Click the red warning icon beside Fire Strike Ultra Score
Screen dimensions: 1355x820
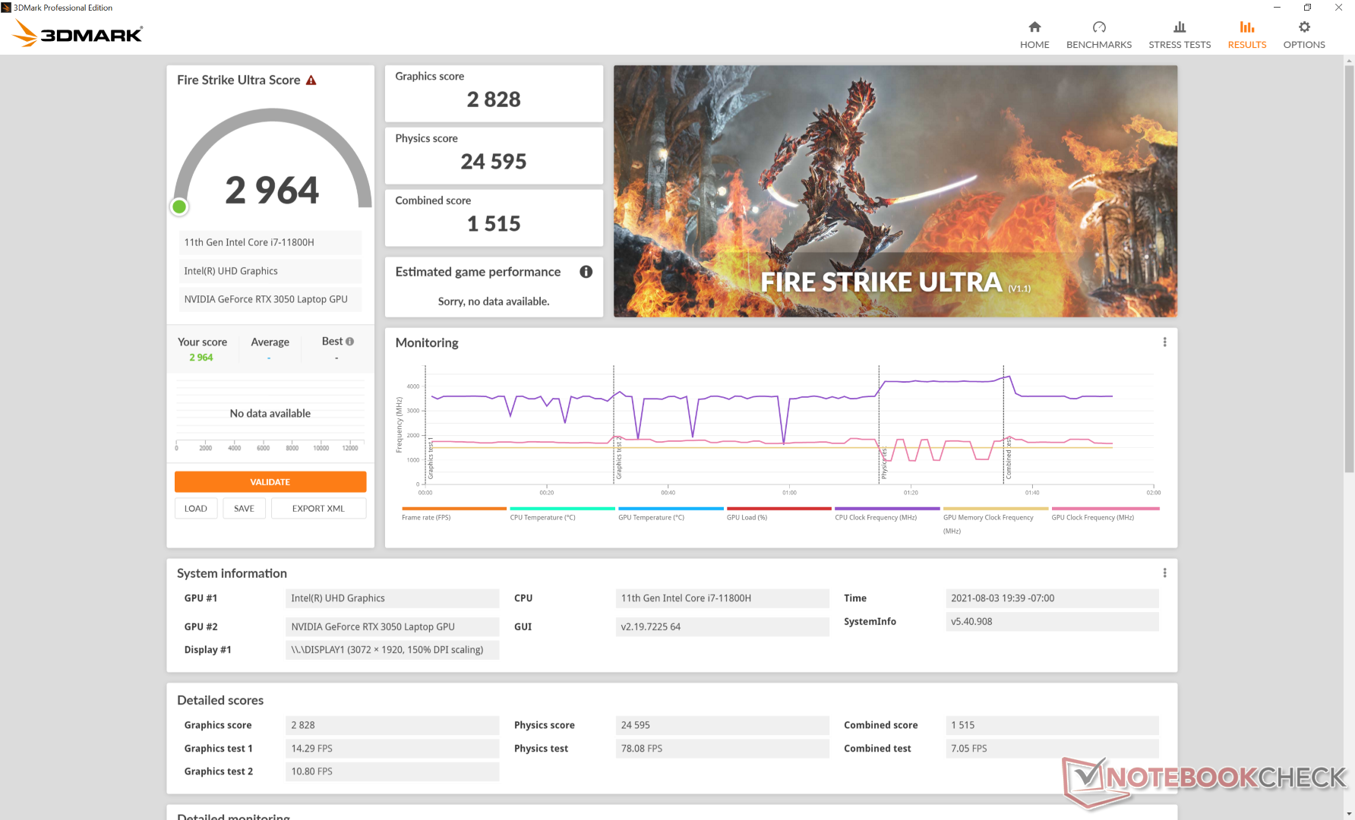click(311, 80)
